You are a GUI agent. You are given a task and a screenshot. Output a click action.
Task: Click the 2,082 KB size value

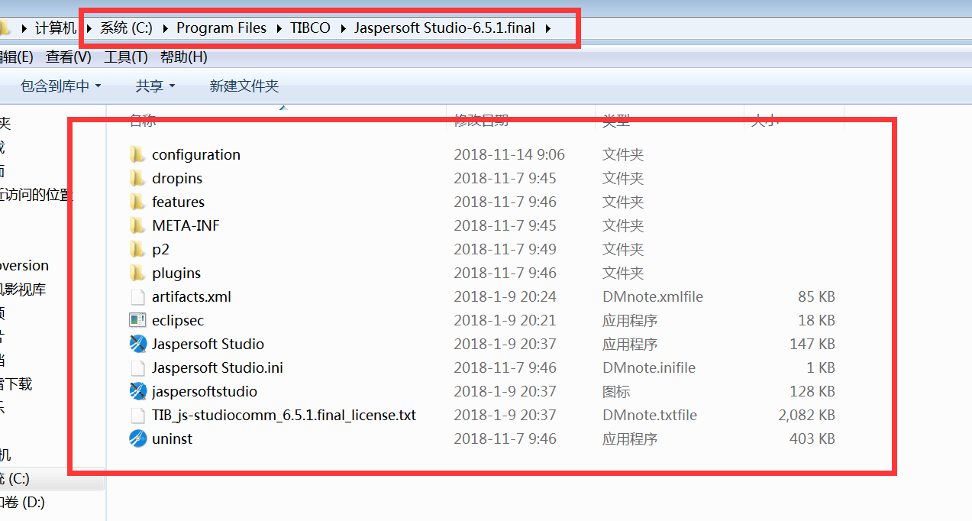(806, 415)
